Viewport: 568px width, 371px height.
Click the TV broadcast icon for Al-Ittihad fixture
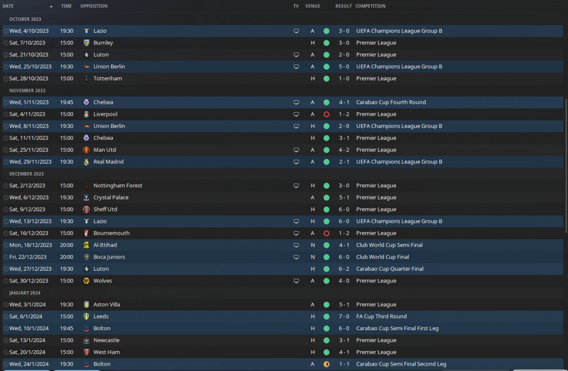click(296, 245)
